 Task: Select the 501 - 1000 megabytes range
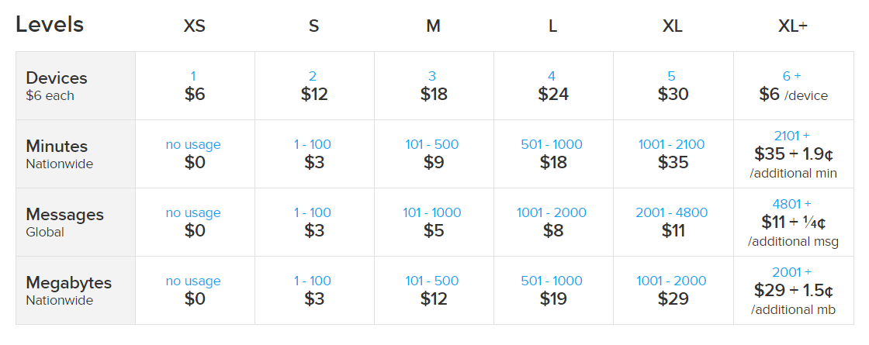[x=552, y=281]
